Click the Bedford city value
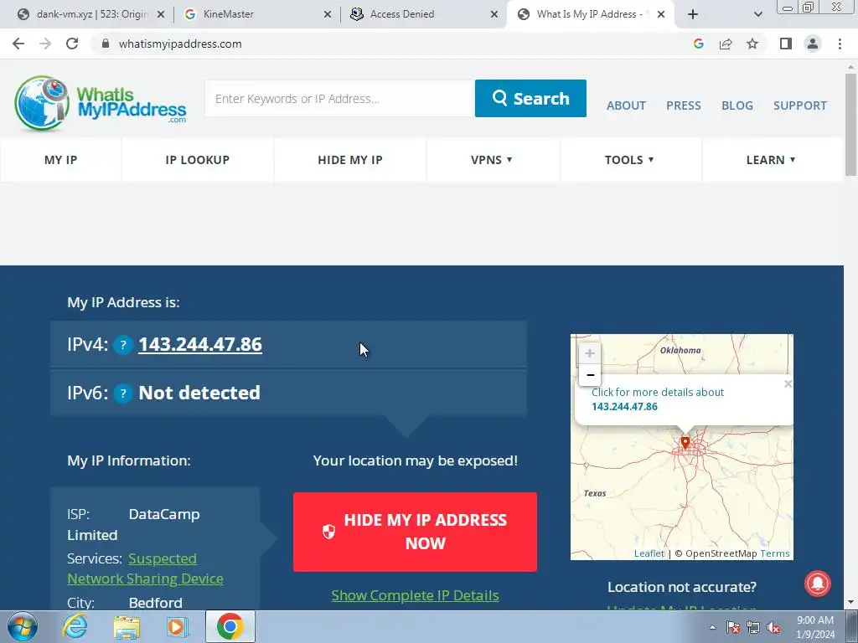This screenshot has height=643, width=858. point(155,603)
